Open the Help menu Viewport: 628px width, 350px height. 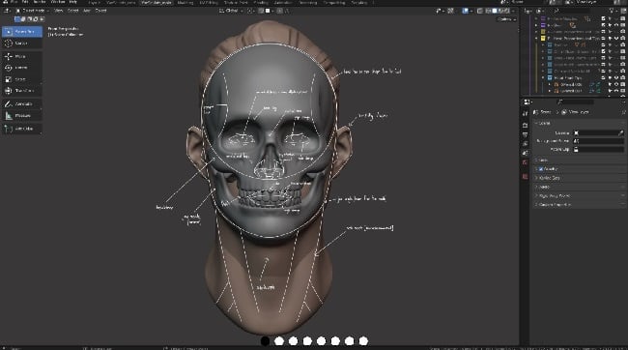[72, 2]
